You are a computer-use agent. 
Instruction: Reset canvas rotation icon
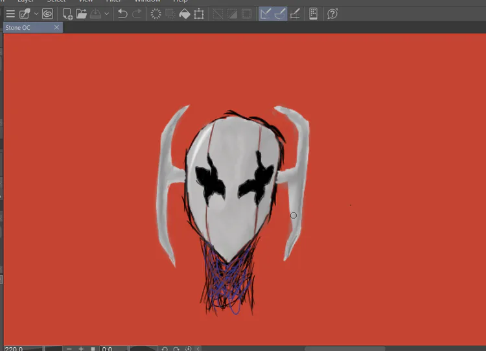point(188,349)
